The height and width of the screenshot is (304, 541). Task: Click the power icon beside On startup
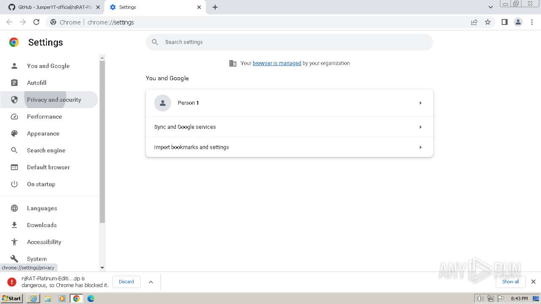(x=14, y=184)
